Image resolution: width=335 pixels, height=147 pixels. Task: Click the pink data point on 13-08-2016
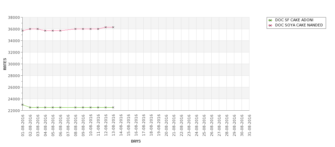pos(113,27)
